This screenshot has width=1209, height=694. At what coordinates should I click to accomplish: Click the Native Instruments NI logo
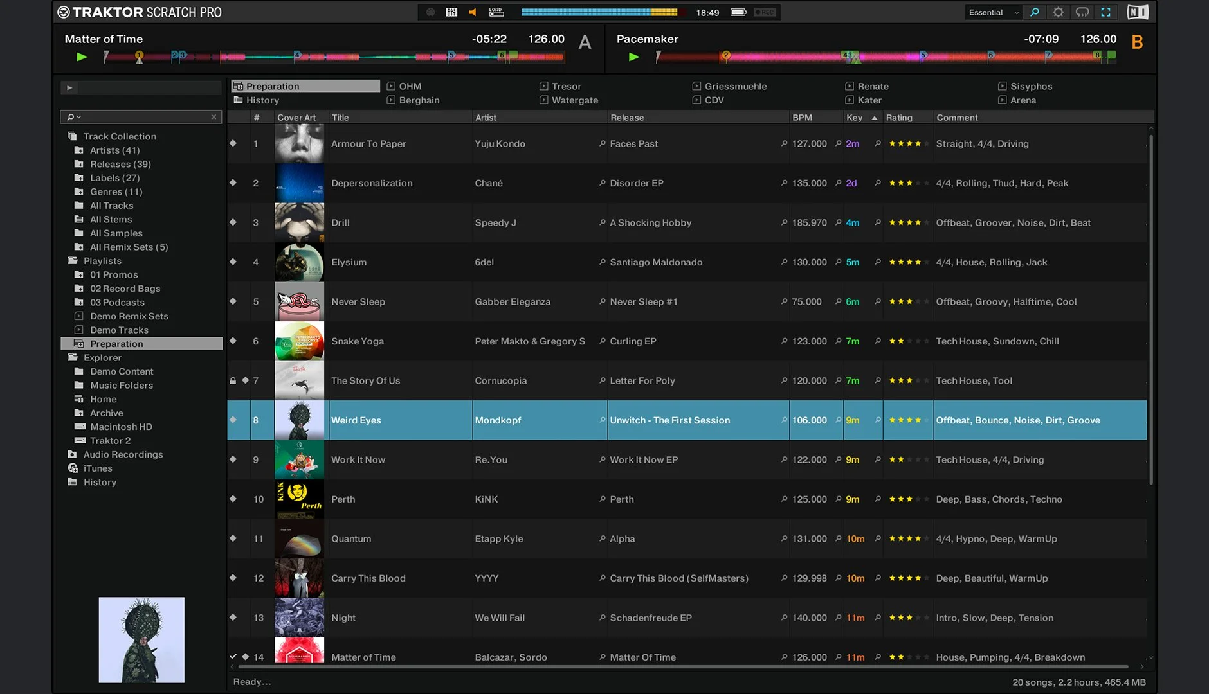tap(1138, 12)
